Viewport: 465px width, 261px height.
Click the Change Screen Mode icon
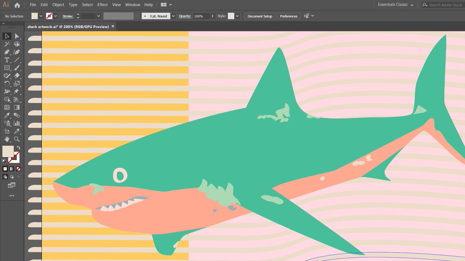pyautogui.click(x=12, y=186)
